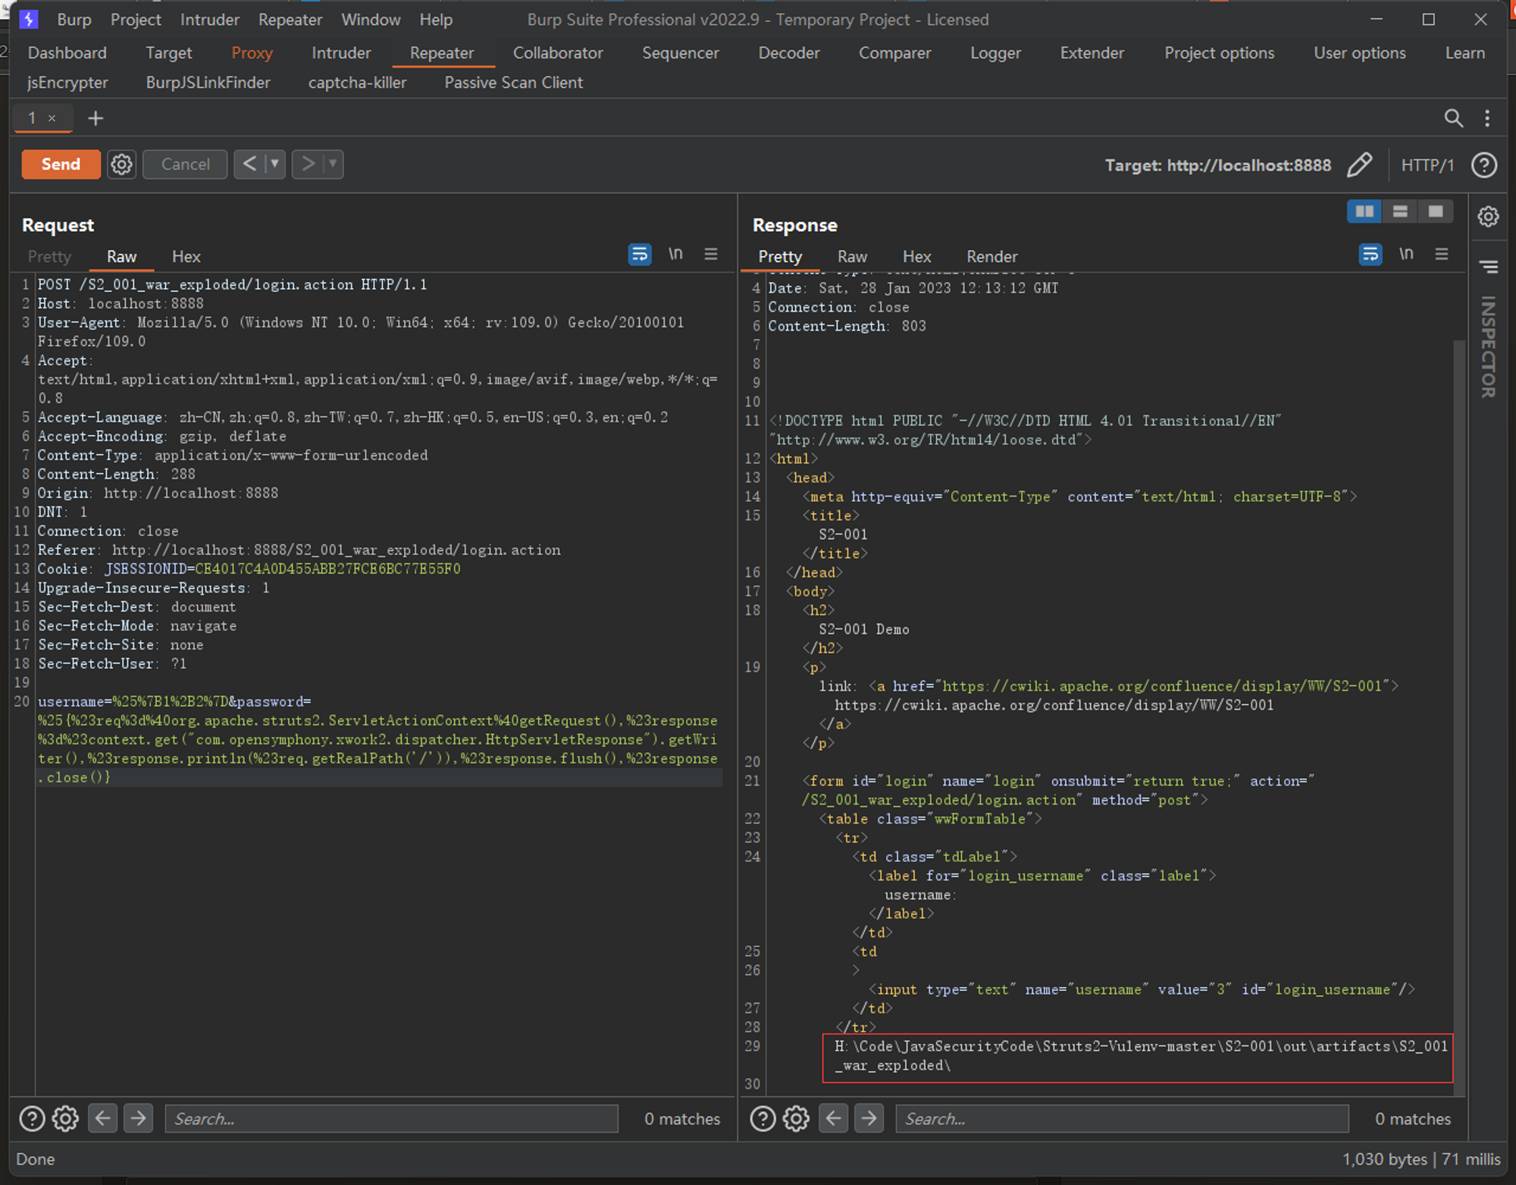Switch to side-by-side layout view

tap(1364, 212)
